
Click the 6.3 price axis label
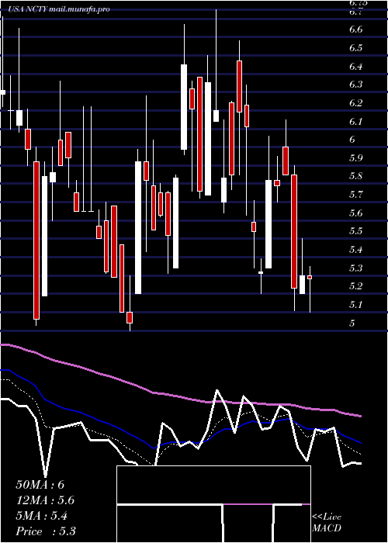(x=355, y=85)
